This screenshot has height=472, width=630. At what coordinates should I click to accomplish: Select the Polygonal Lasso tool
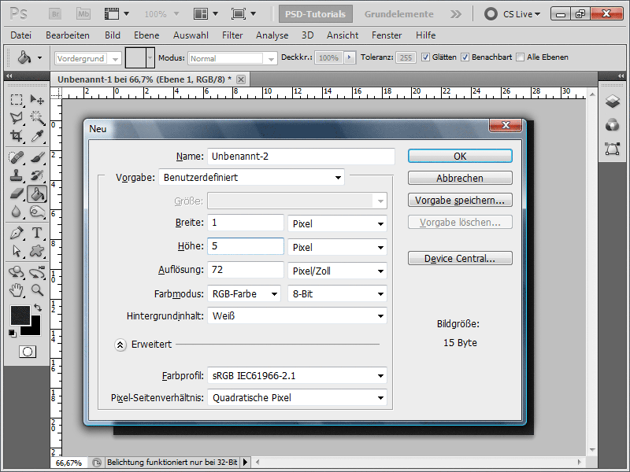click(x=17, y=117)
